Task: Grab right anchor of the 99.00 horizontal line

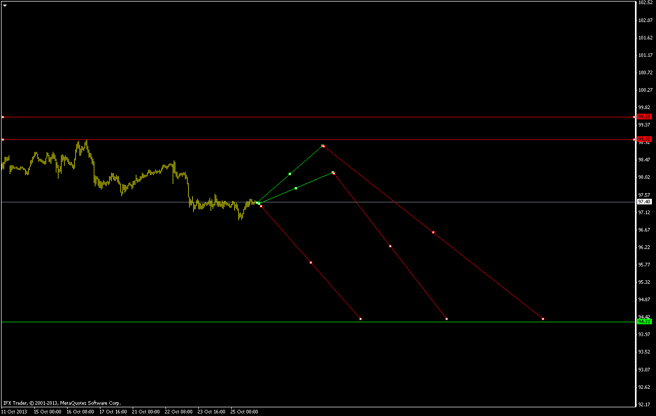Action: pyautogui.click(x=634, y=139)
